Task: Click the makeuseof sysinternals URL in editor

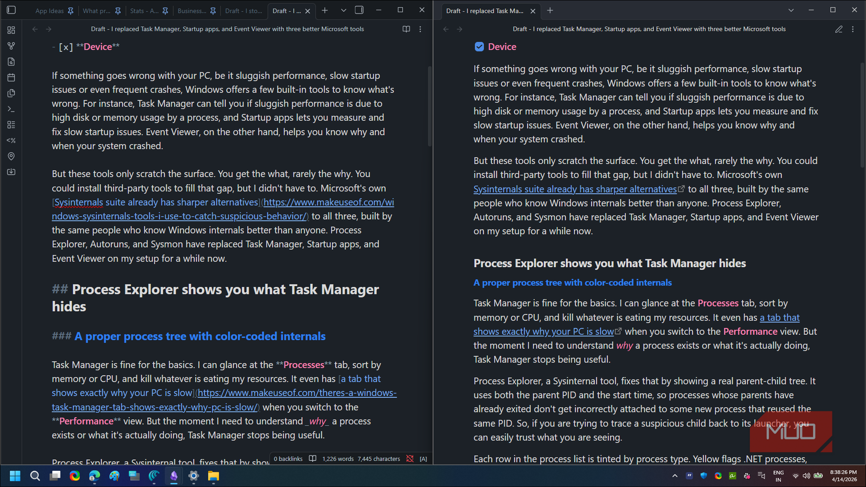Action: point(223,209)
